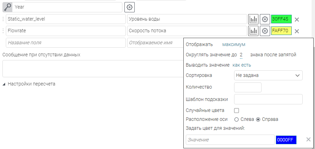The width and height of the screenshot is (315, 149).
Task: Open gear settings for Static_water_level row
Action: tap(265, 19)
